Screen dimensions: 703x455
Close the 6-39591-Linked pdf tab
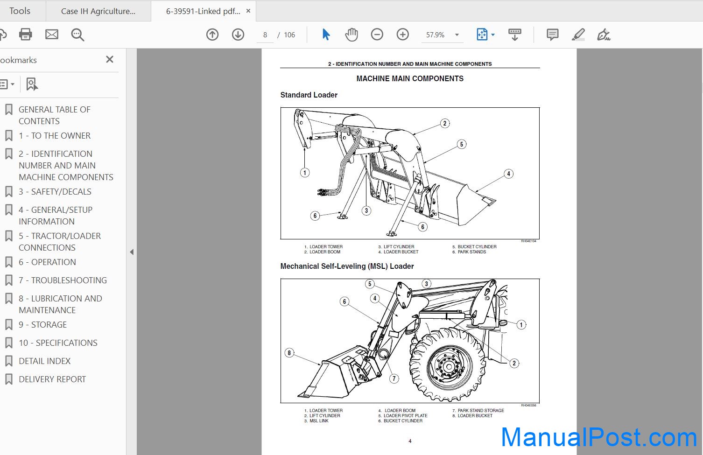tap(248, 11)
